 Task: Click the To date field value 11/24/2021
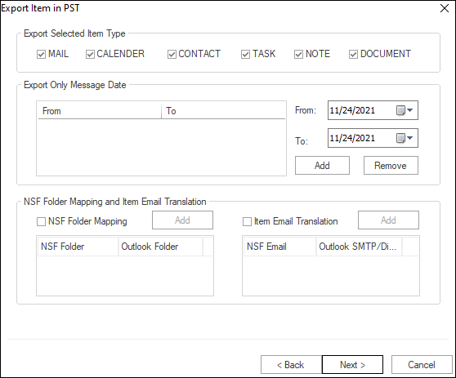click(352, 138)
